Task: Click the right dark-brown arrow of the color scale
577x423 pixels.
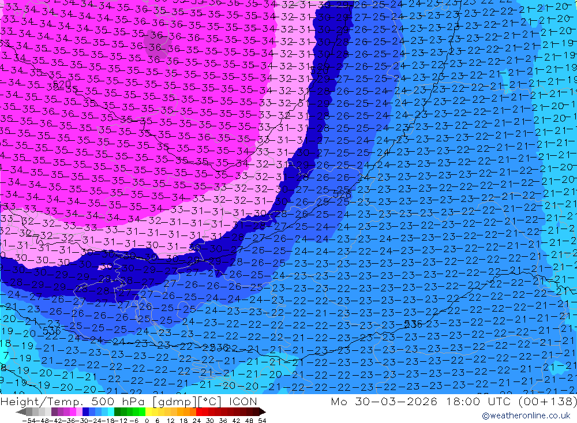Action: tap(263, 412)
